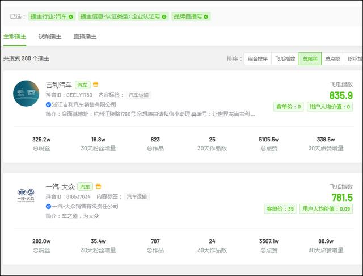
Task: Click 用户人均价值:0 badge
Action: point(330,107)
